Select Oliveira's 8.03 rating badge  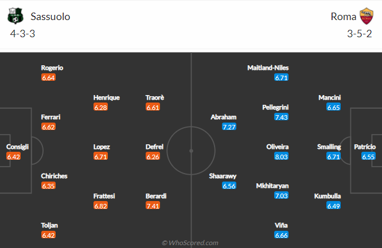pyautogui.click(x=282, y=157)
